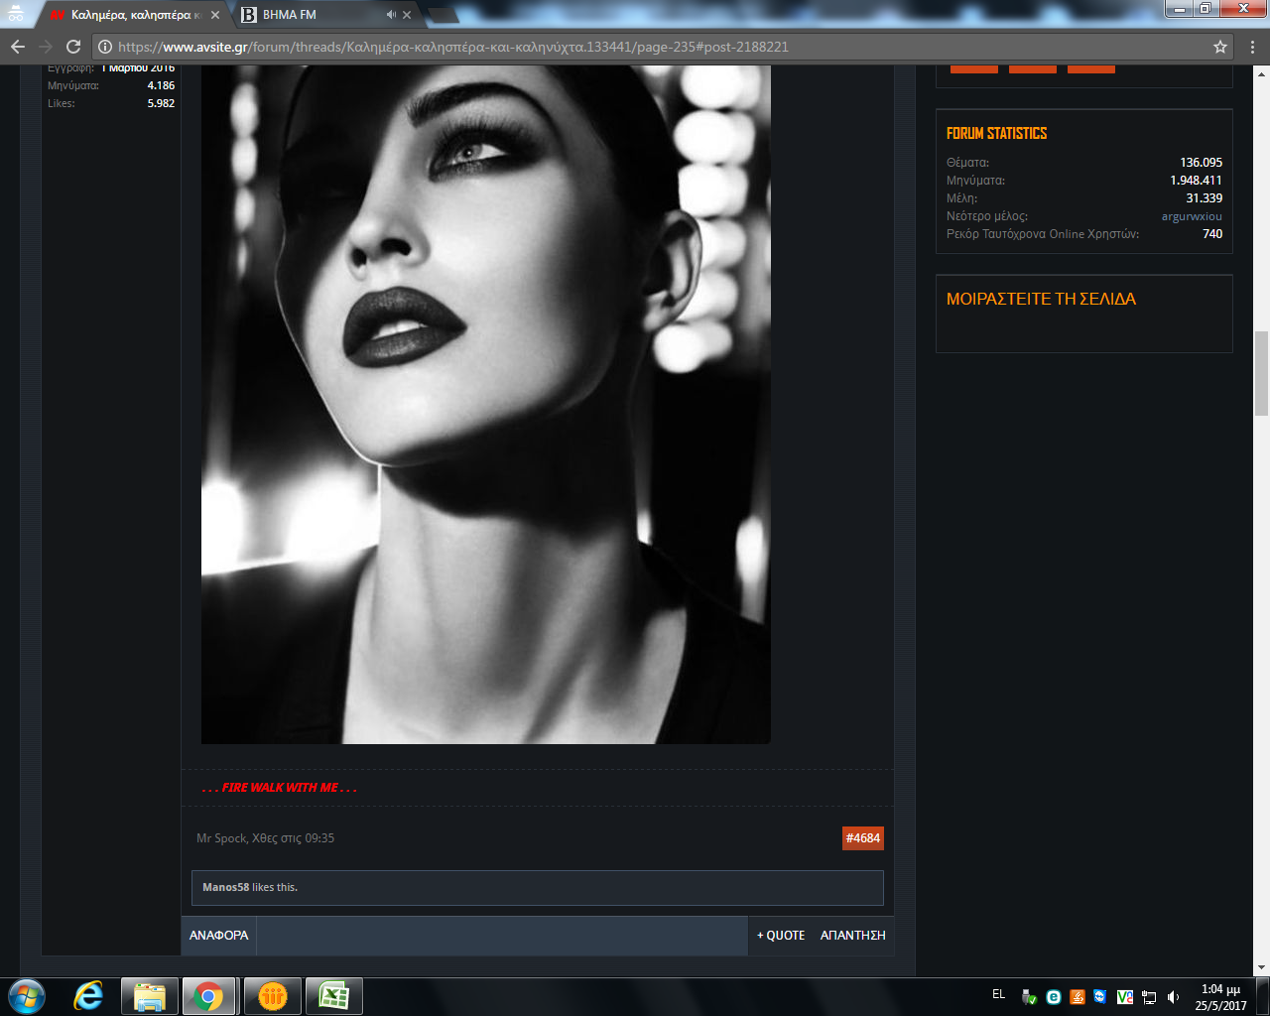Report the post with ΑΝΑΦΟΡΑ
This screenshot has width=1270, height=1016.
point(218,936)
